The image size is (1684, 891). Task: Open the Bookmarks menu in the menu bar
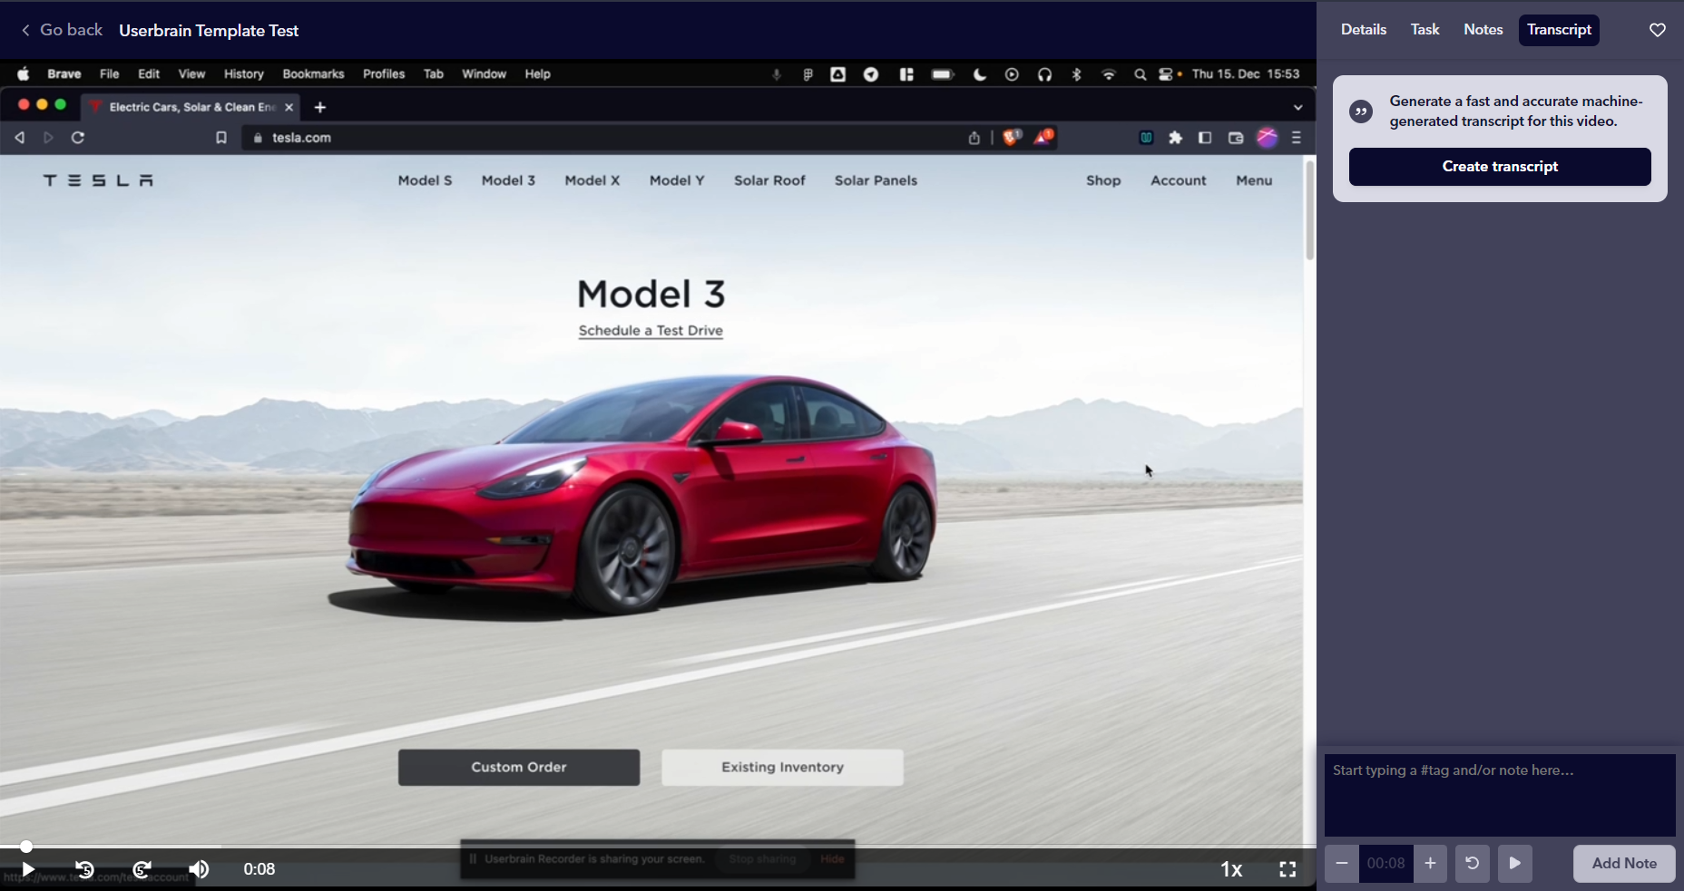(313, 74)
